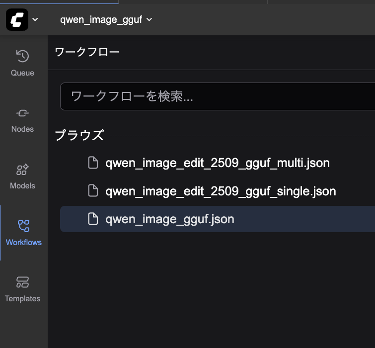Click the ワークフロー panel heading
Image resolution: width=375 pixels, height=348 pixels.
click(87, 52)
